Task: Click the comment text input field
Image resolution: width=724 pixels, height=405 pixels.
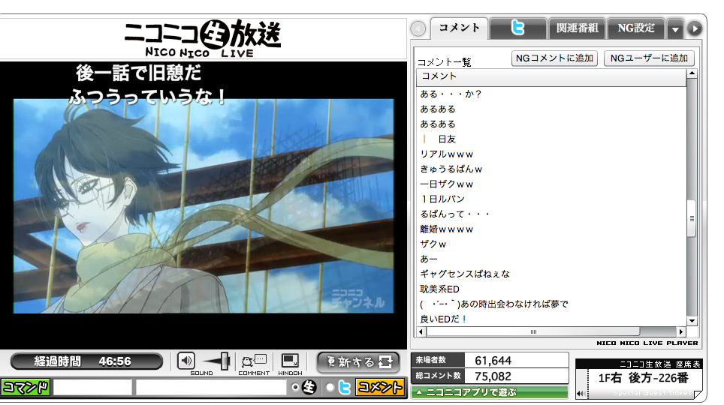Action: point(211,387)
